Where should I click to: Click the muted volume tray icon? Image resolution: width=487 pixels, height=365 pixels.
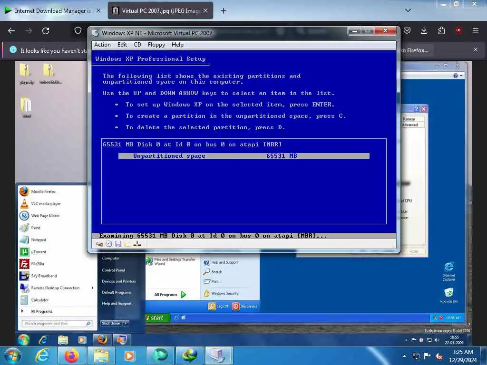coord(439,356)
